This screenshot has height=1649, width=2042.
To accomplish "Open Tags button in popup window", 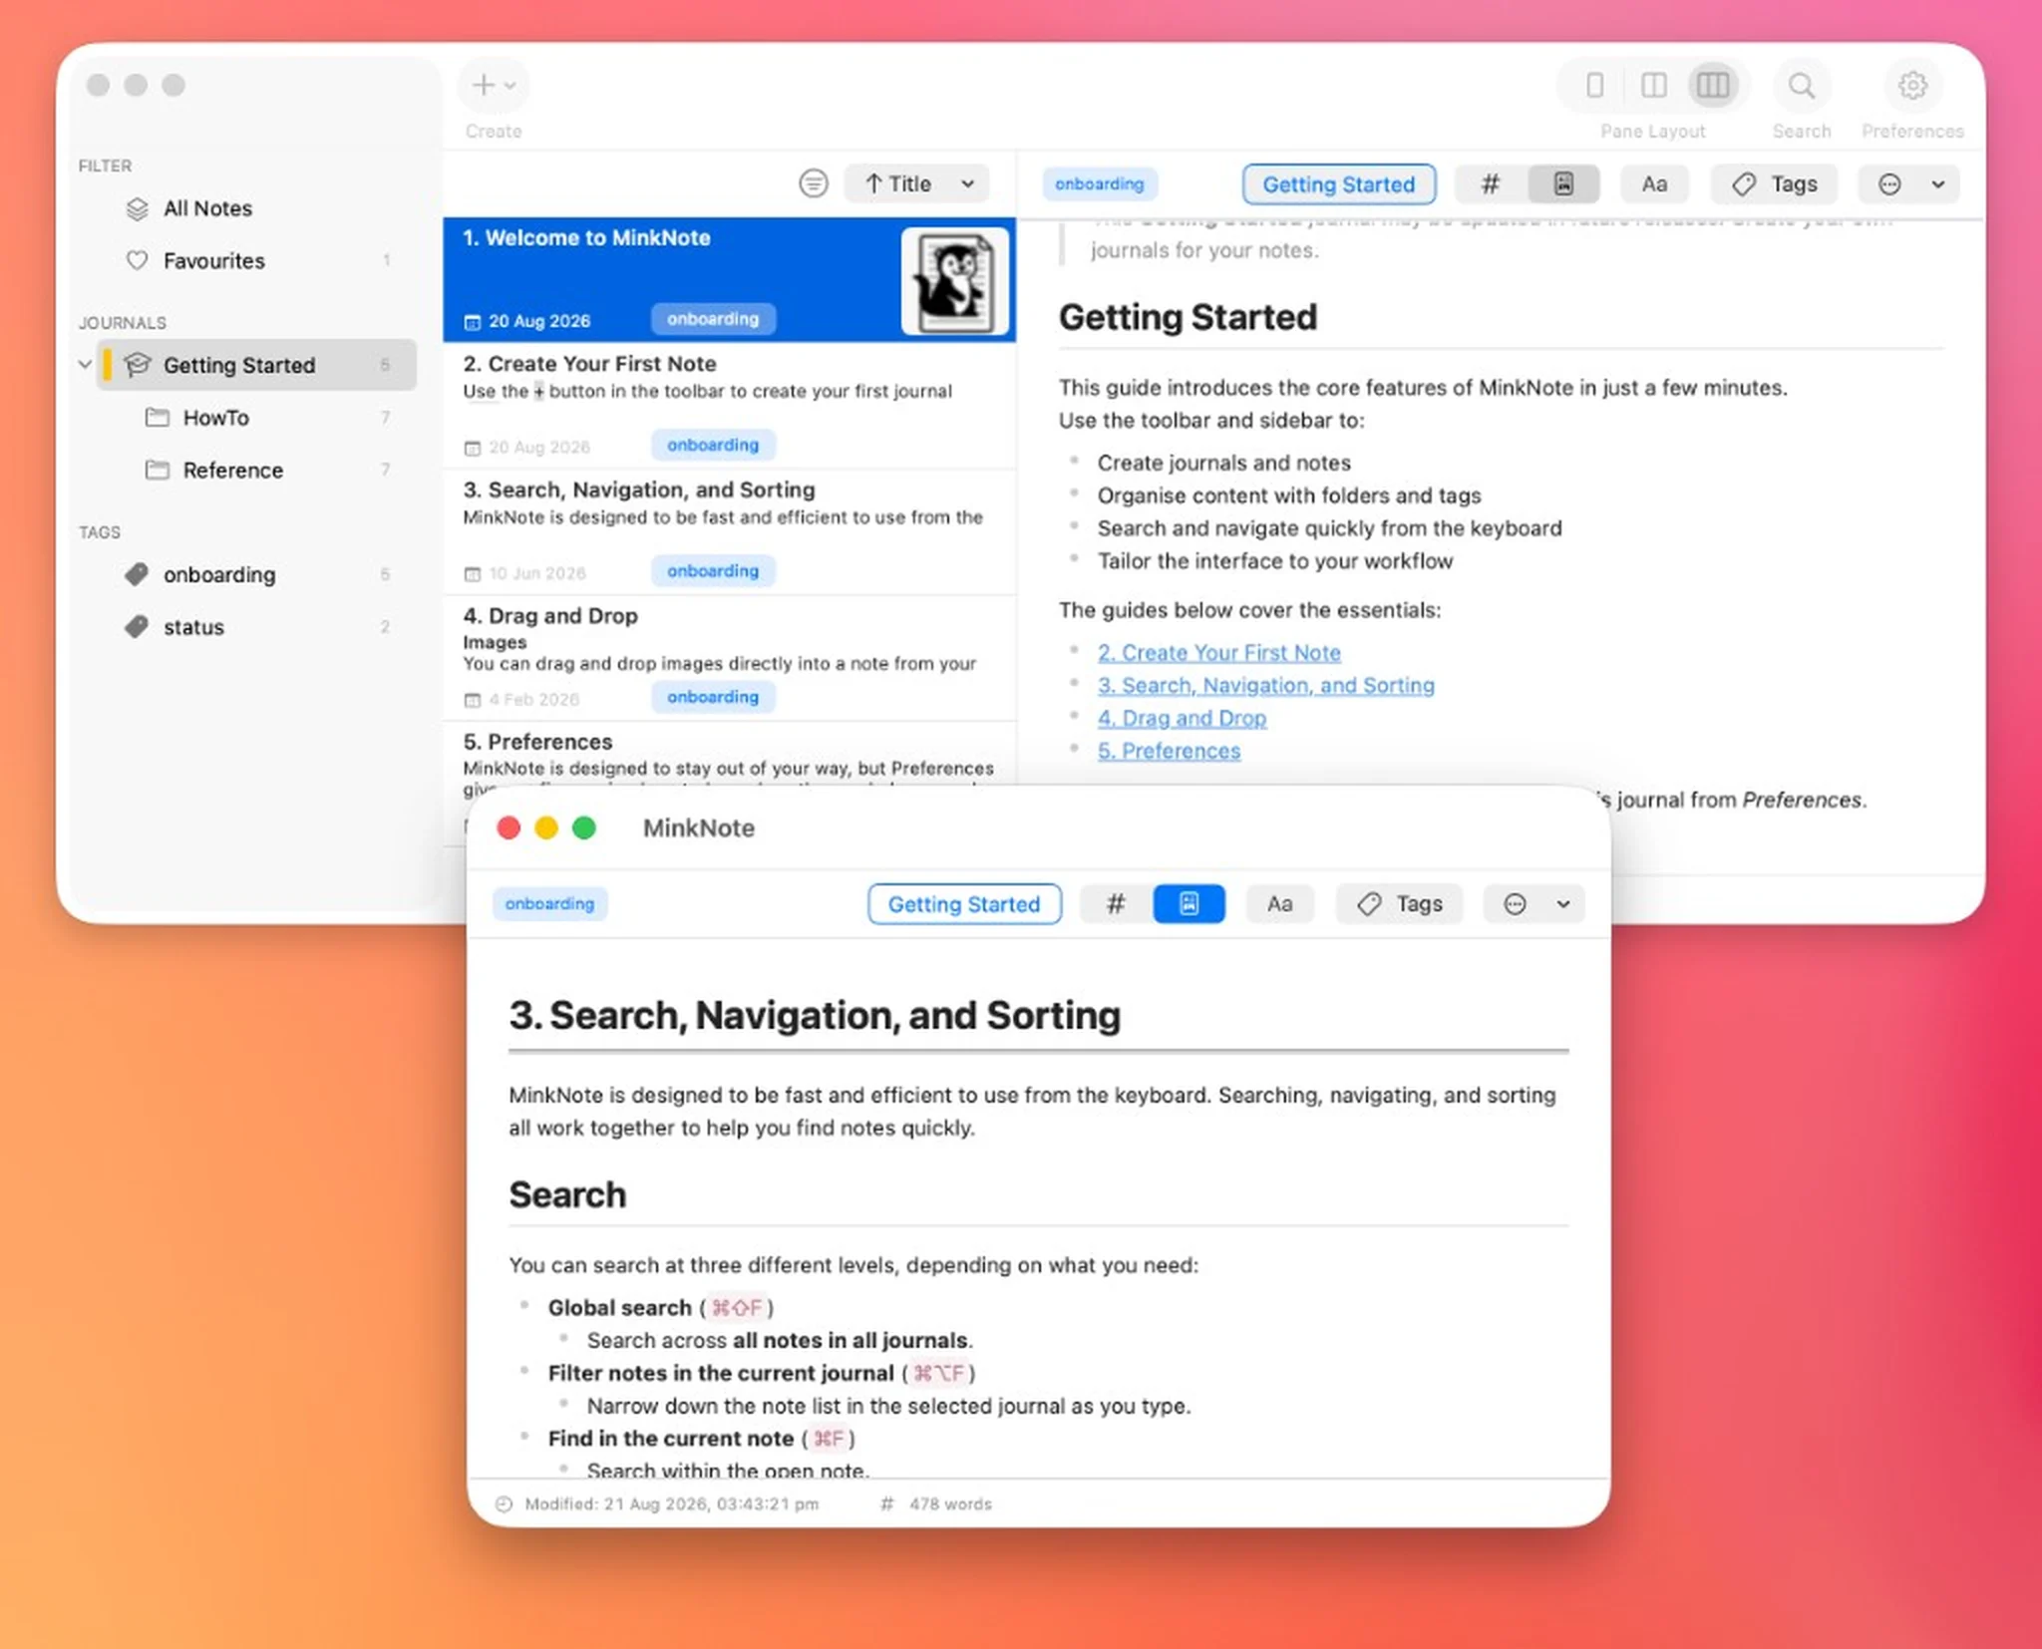I will point(1399,904).
